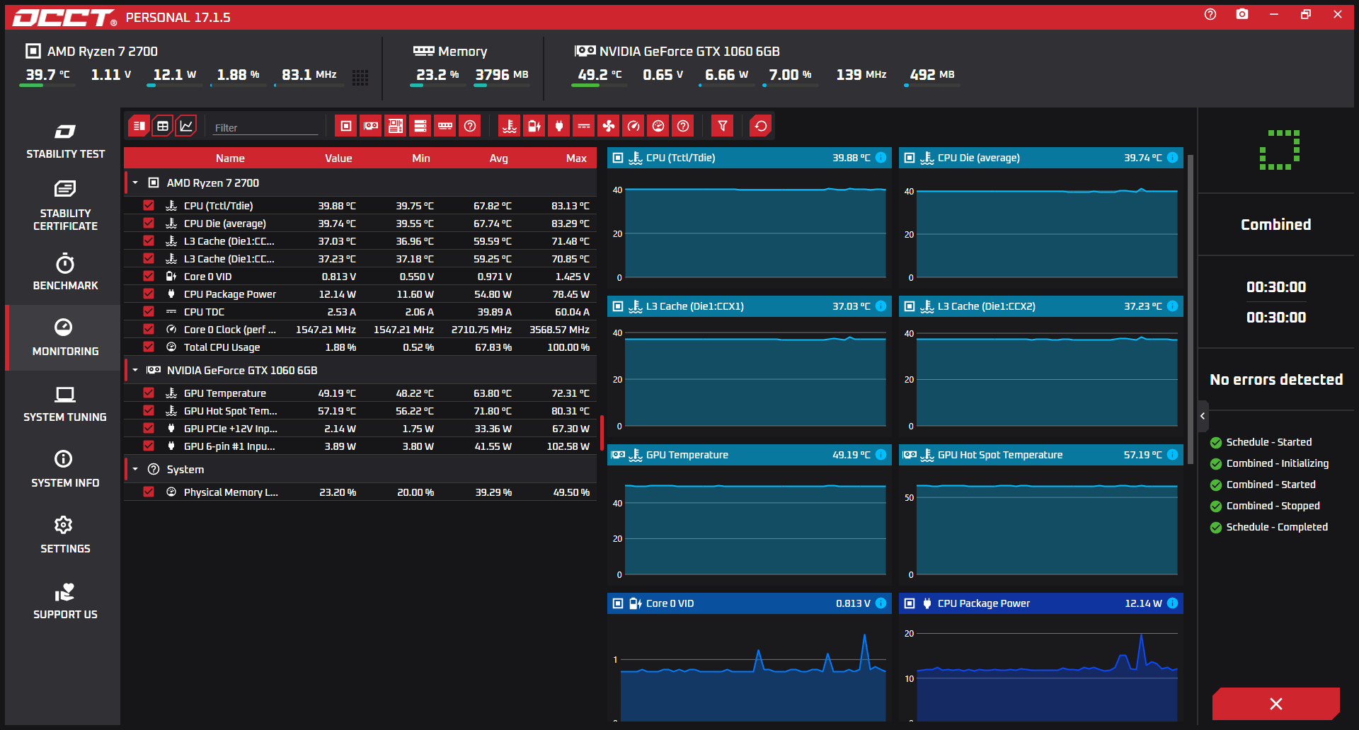Switch to the graph-only monitoring view
Viewport: 1359px width, 730px height.
pyautogui.click(x=186, y=126)
